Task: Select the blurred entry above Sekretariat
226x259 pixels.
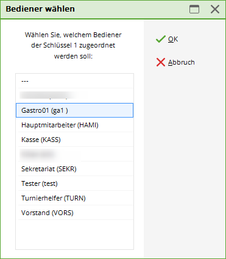Action: click(74, 154)
